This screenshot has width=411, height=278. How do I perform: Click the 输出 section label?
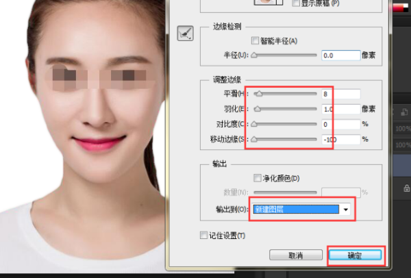coord(220,164)
